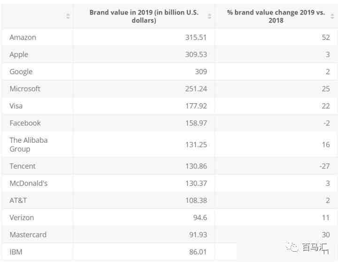The image size is (338, 262).
Task: Select the Facebook row name
Action: 25,123
